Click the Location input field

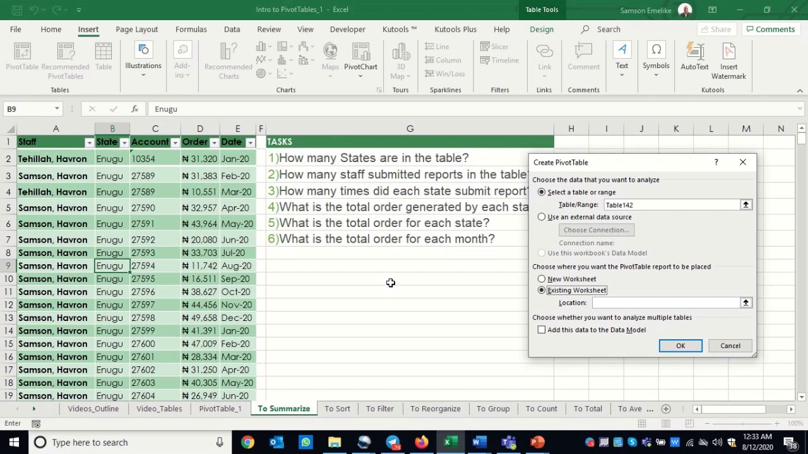click(666, 303)
